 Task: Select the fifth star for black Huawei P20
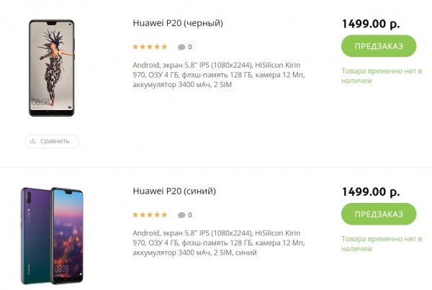click(x=164, y=47)
